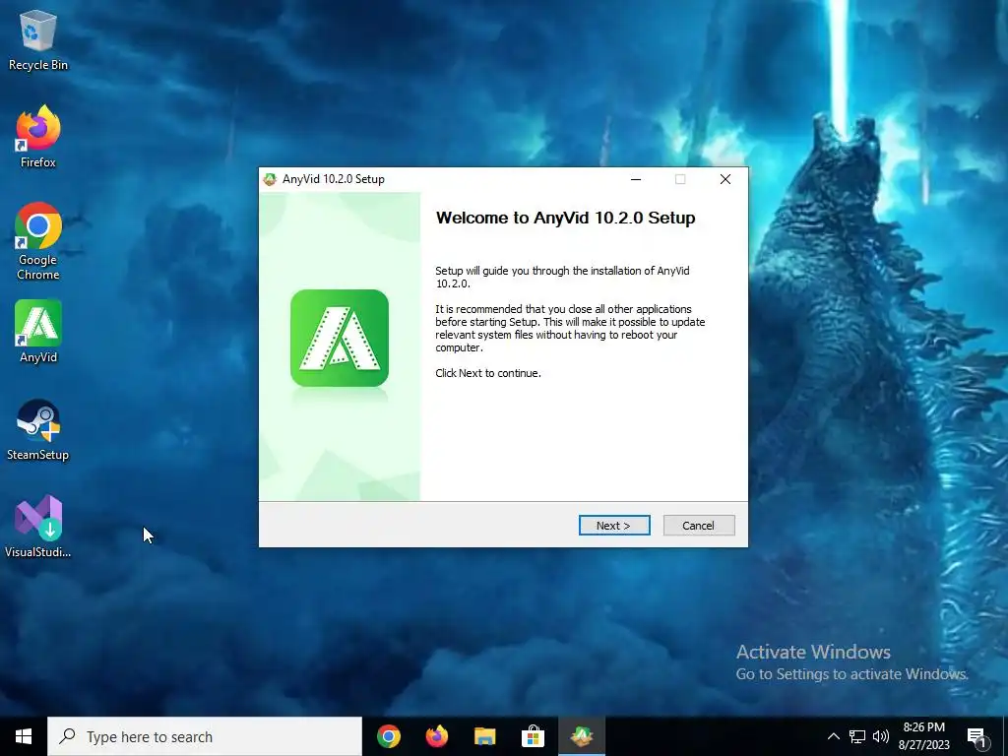Click the network tray icon
The image size is (1008, 756).
point(857,736)
